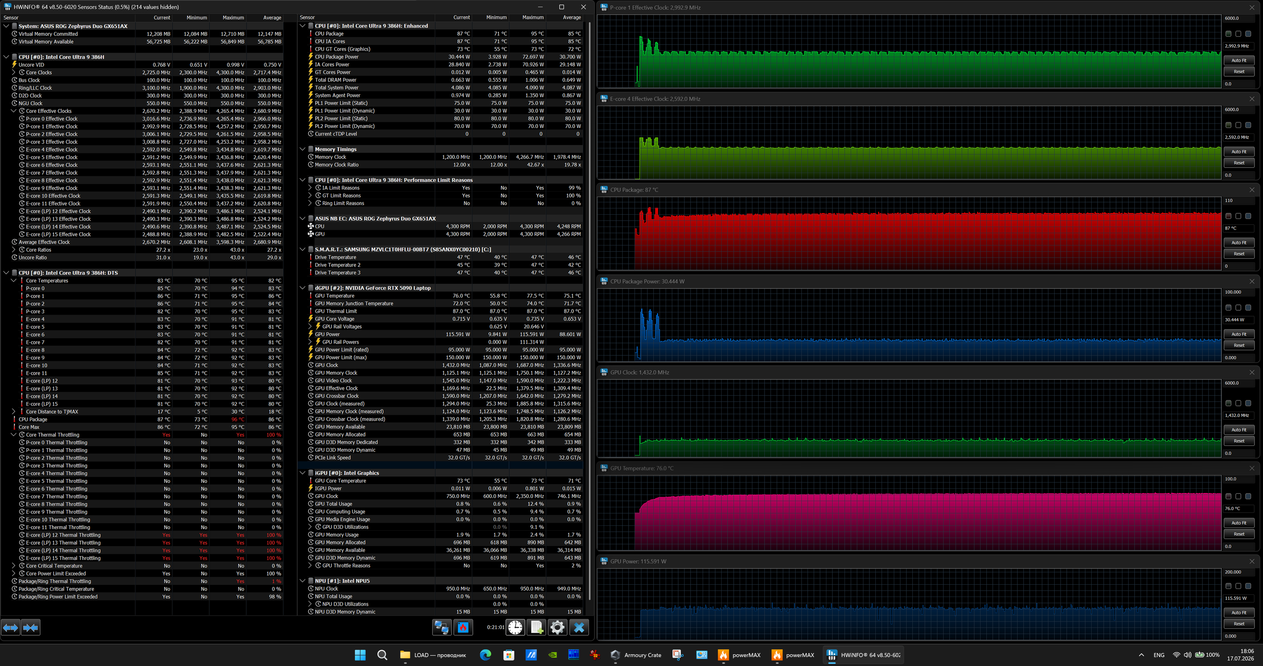This screenshot has width=1263, height=666.
Task: Click Reset in E-core 4 Effective Clock graph
Action: coord(1239,163)
